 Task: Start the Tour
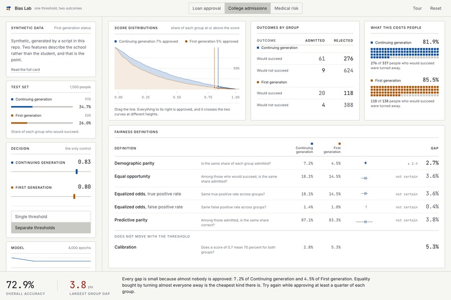click(x=417, y=8)
